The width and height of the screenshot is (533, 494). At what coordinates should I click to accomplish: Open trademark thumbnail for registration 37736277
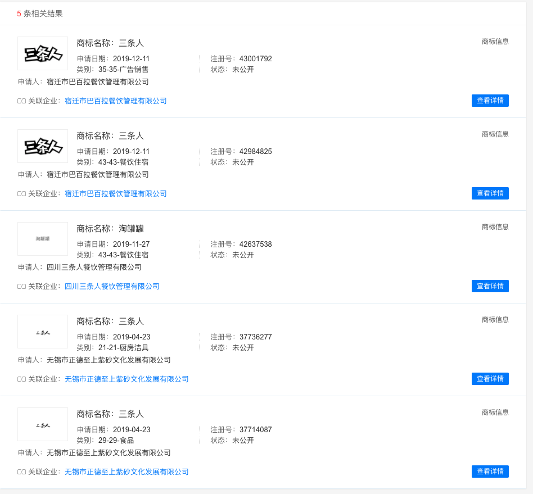[x=43, y=332]
